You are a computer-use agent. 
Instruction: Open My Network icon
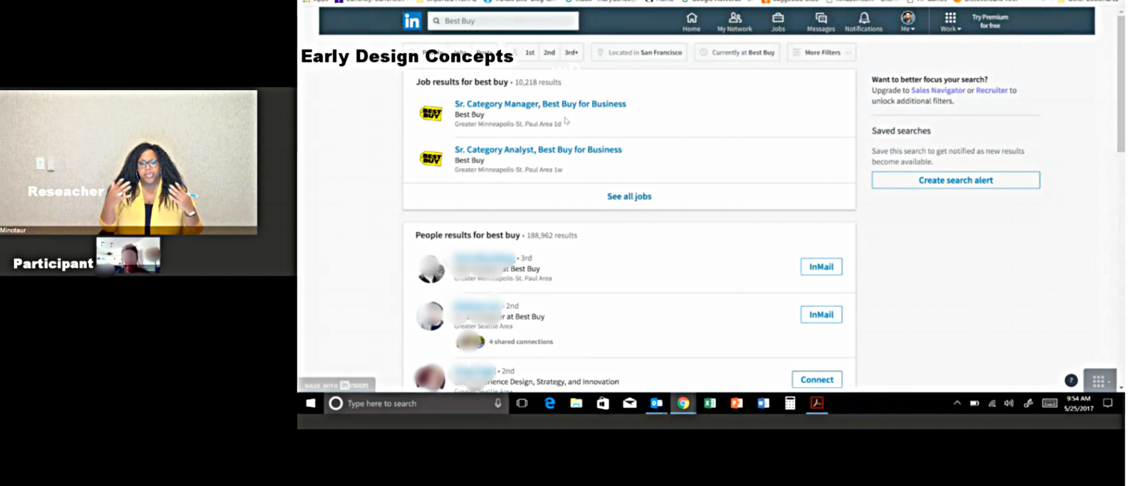(735, 22)
